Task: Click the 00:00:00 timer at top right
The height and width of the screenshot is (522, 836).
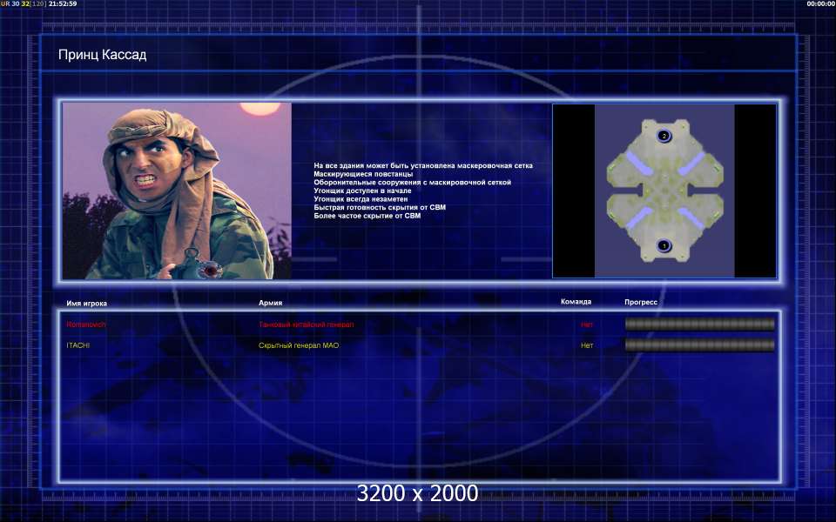Action: tap(821, 3)
